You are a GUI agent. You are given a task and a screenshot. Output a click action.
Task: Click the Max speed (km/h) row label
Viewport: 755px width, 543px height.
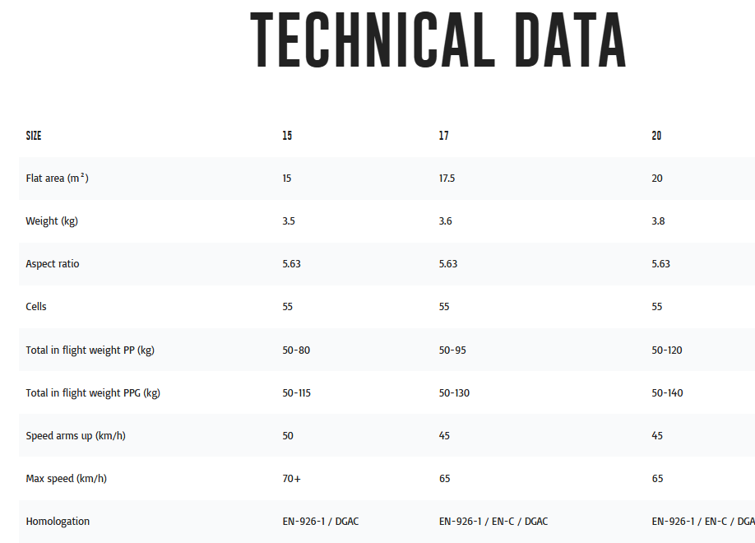(x=67, y=479)
